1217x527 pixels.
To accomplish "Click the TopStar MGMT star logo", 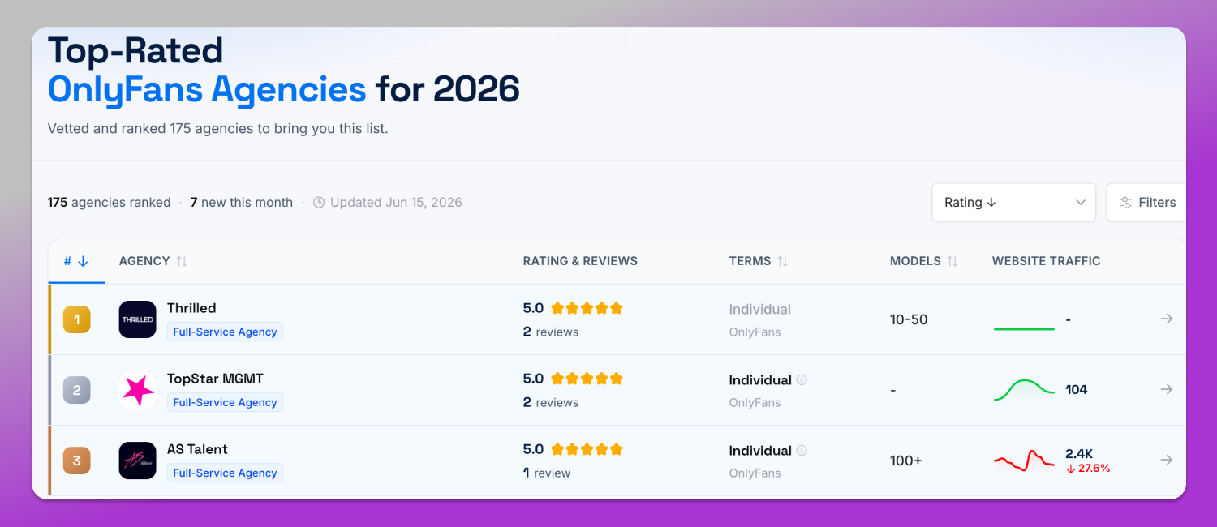I will point(137,390).
